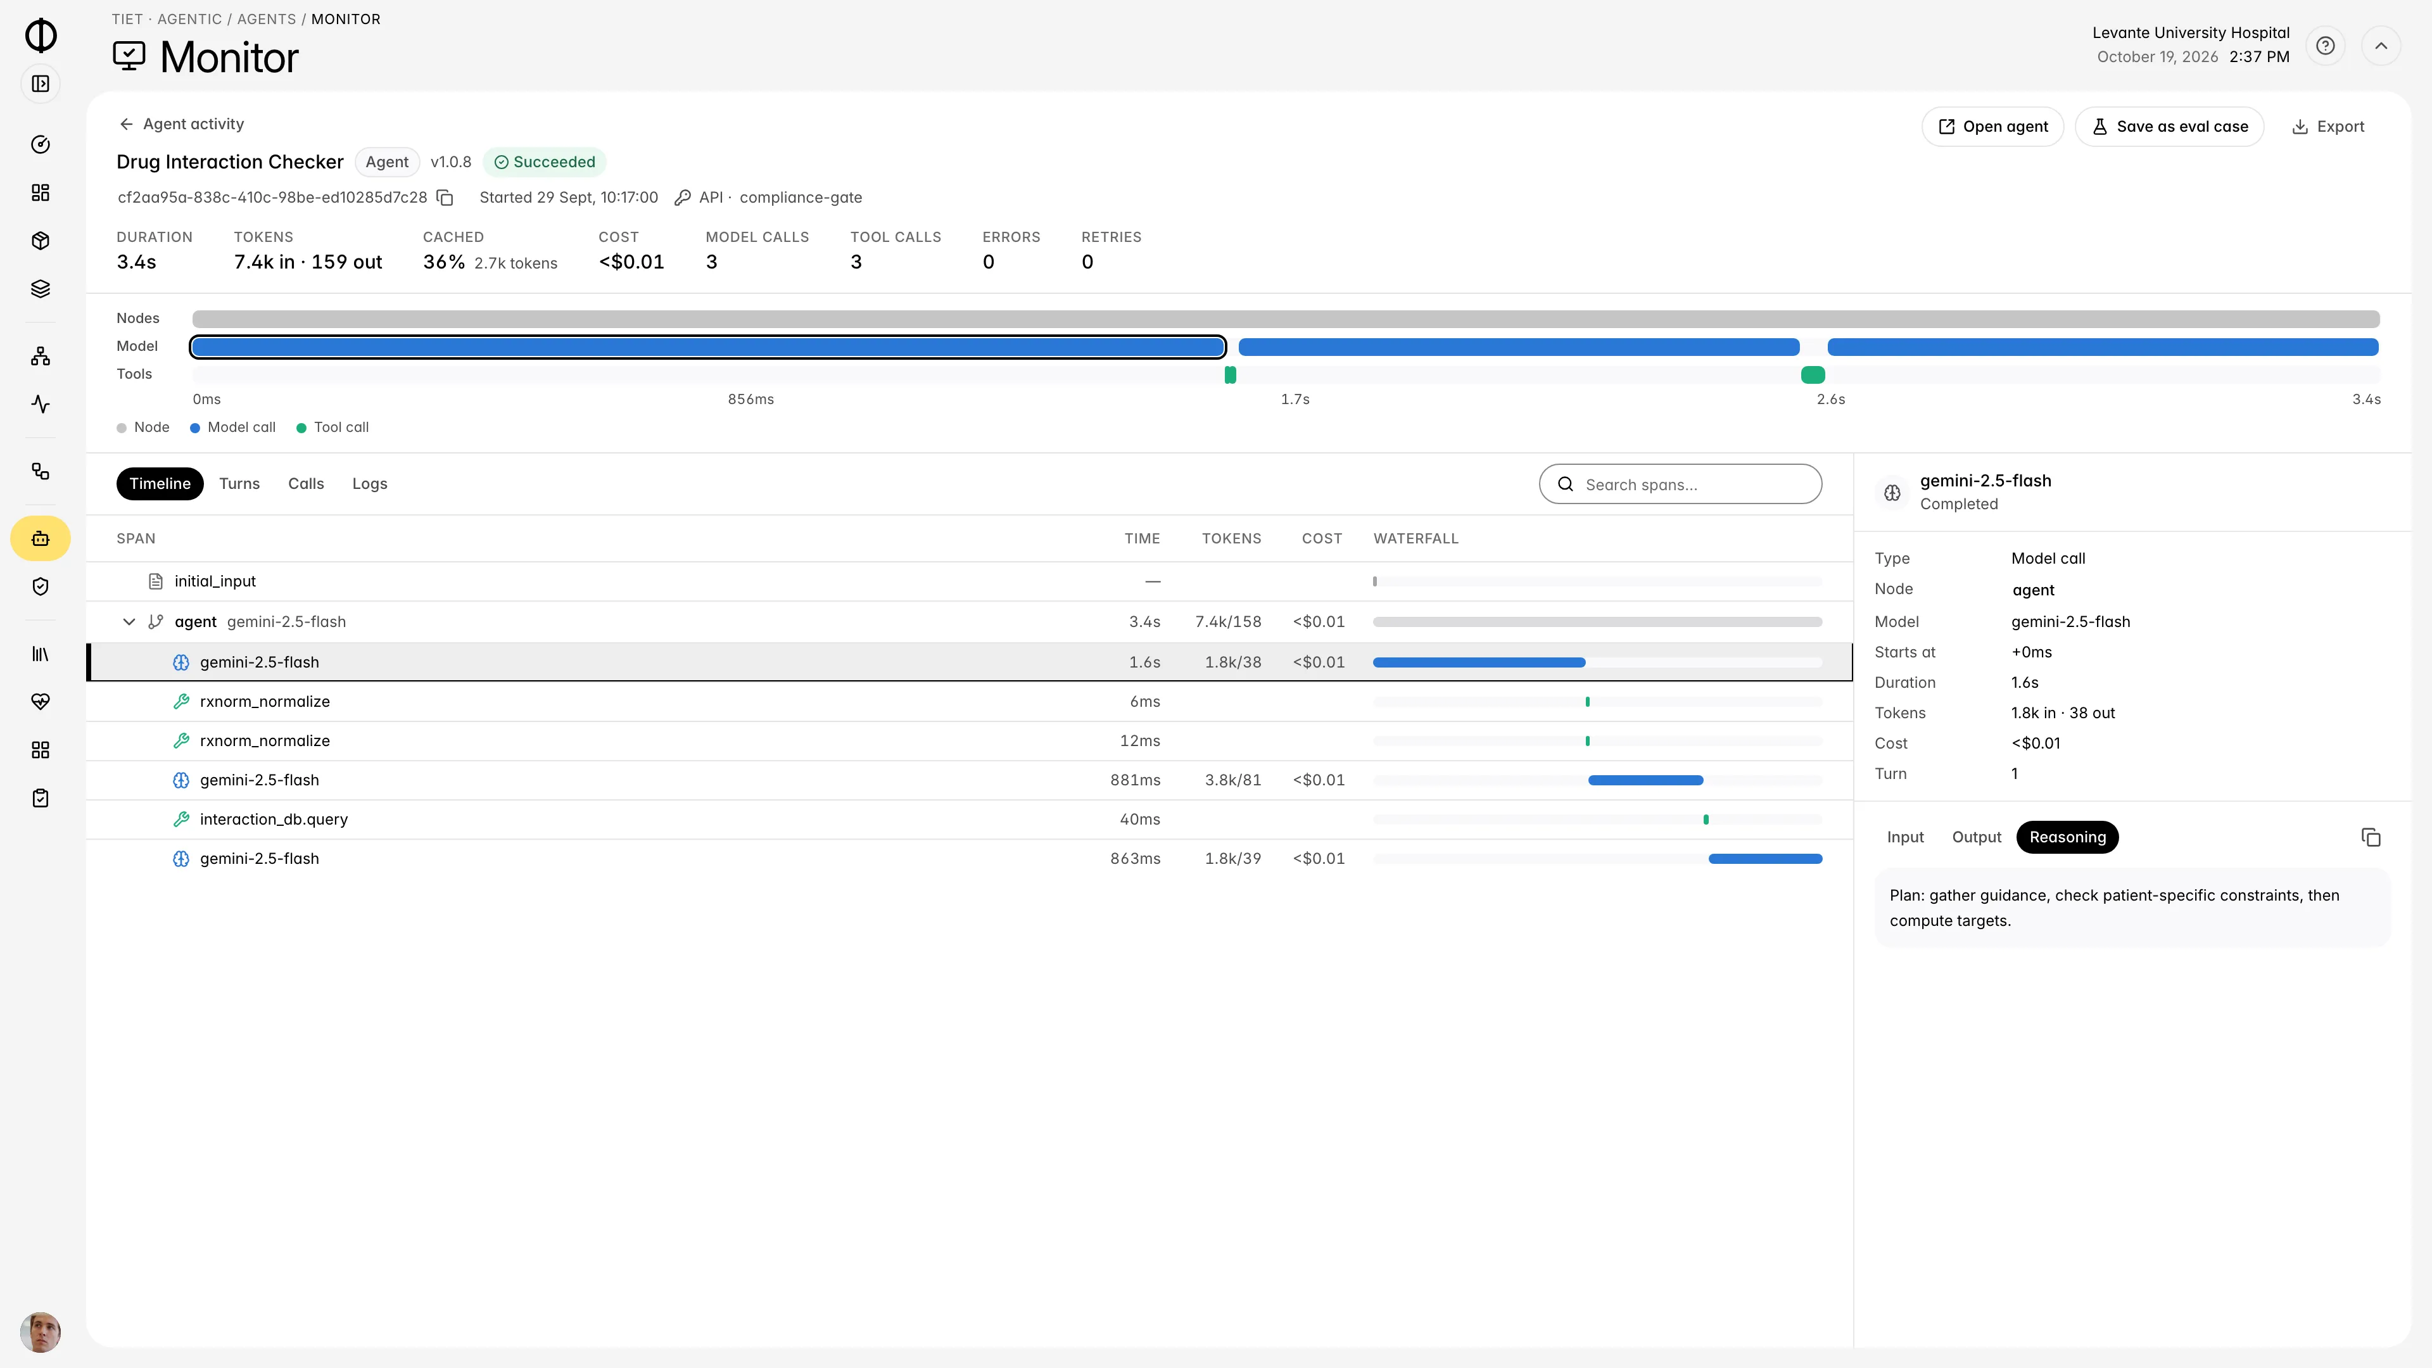Open the heart pulse sidebar icon
This screenshot has width=2432, height=1368.
41,702
